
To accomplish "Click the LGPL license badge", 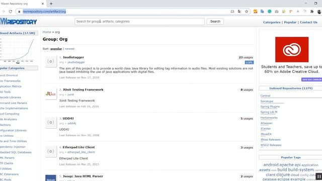I will (249, 62).
